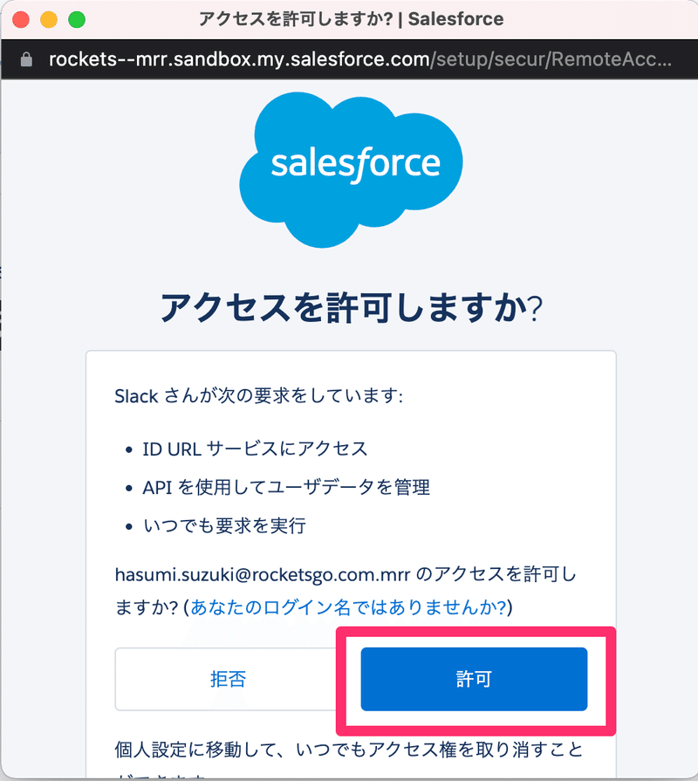Click the green maximize window button

click(77, 19)
